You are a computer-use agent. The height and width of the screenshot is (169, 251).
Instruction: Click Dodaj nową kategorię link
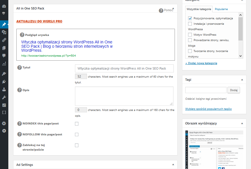pyautogui.click(x=201, y=63)
